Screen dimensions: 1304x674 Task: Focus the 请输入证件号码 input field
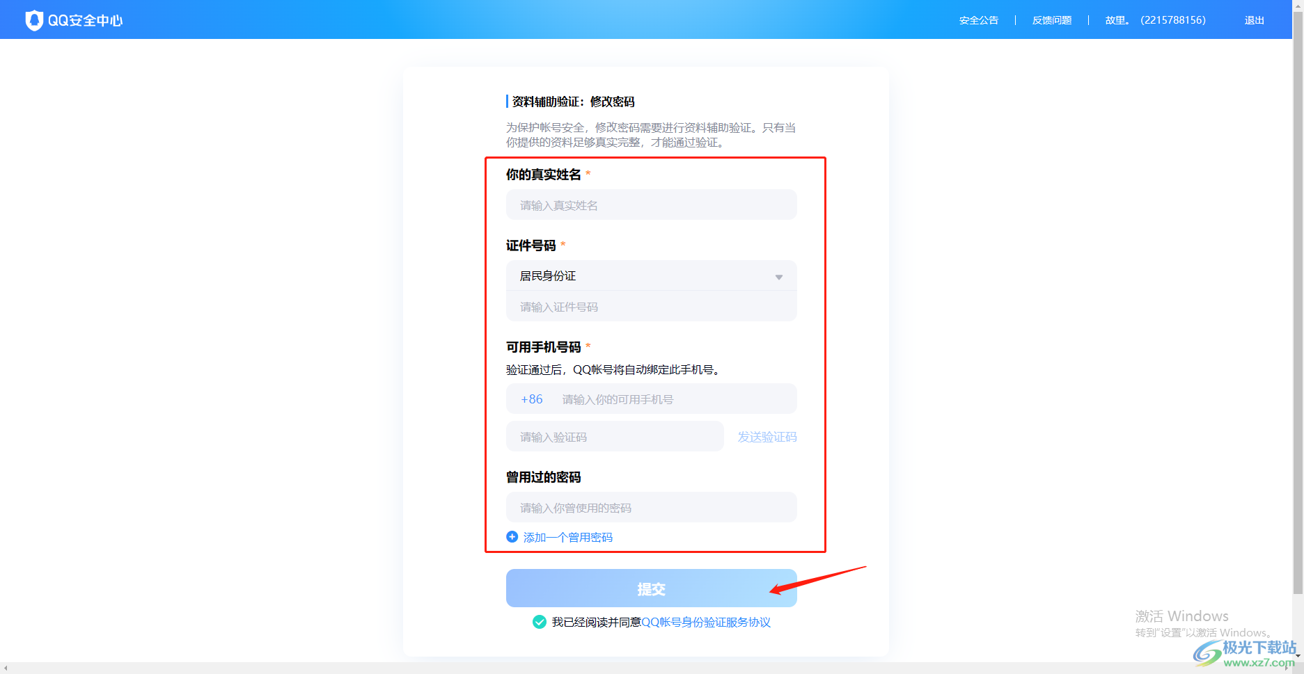pyautogui.click(x=651, y=307)
